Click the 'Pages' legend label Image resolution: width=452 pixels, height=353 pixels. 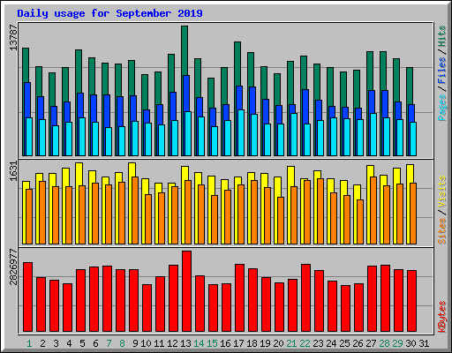tap(442, 108)
